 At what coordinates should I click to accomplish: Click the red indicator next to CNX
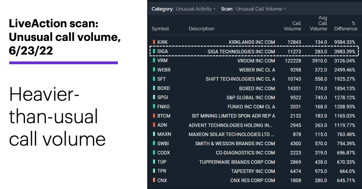tap(154, 180)
